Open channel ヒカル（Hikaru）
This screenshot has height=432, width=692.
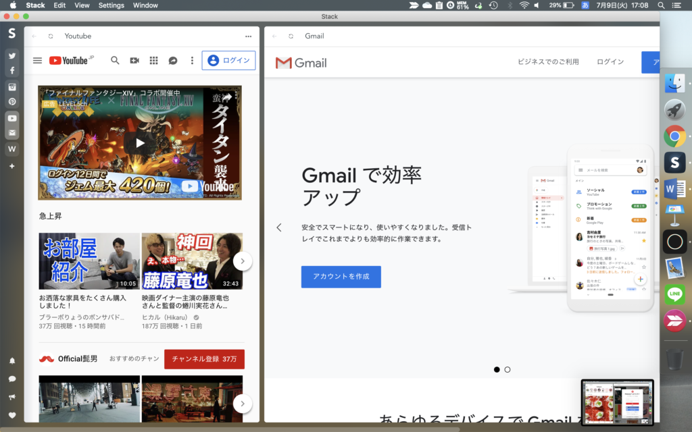(x=165, y=317)
